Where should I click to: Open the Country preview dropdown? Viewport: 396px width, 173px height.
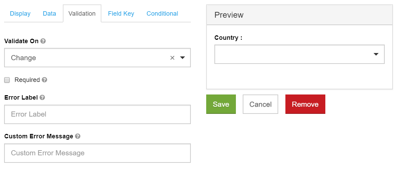(x=299, y=54)
